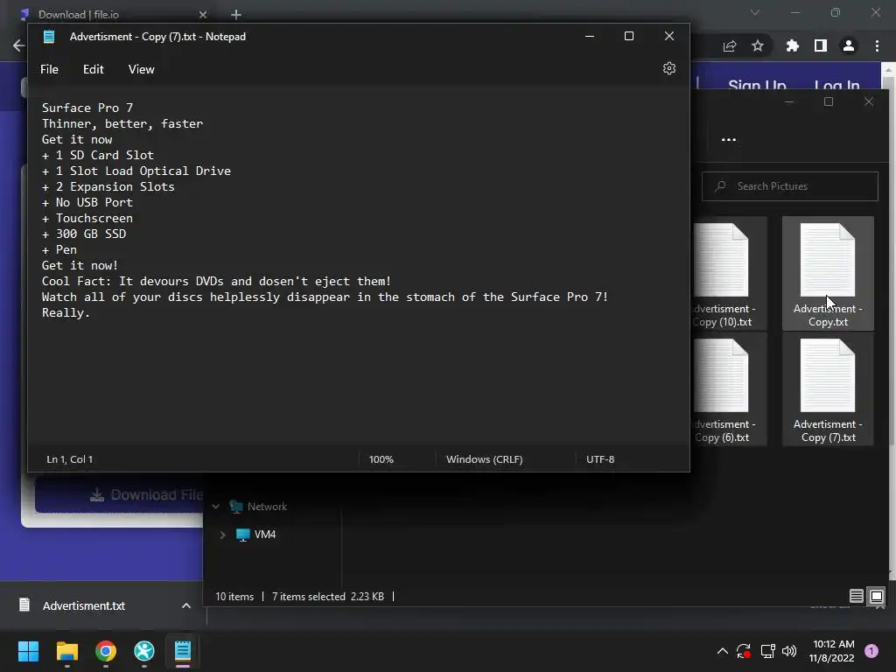Screen dimensions: 896x672
Task: Show hidden tray icons chevron
Action: tap(722, 651)
